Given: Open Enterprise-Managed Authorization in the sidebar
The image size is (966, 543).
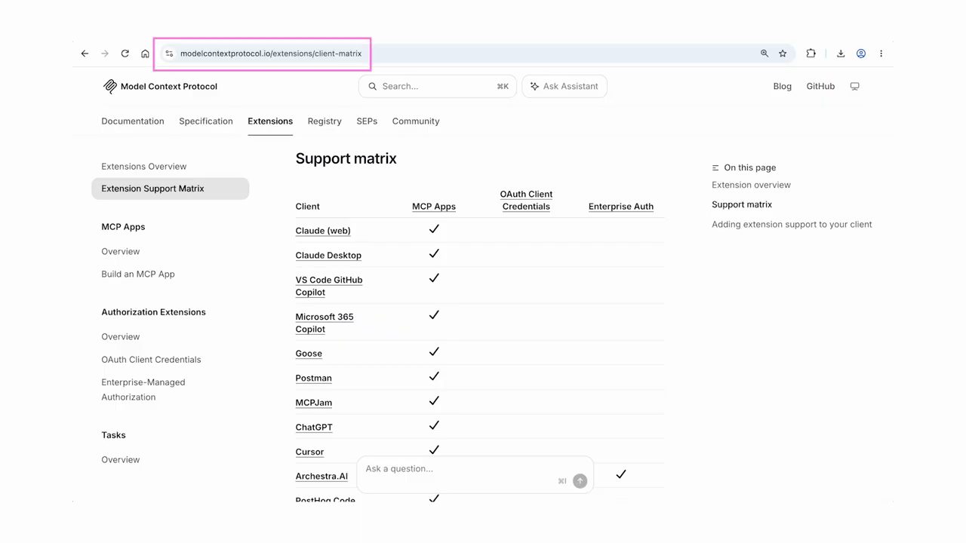Looking at the screenshot, I should click(143, 389).
